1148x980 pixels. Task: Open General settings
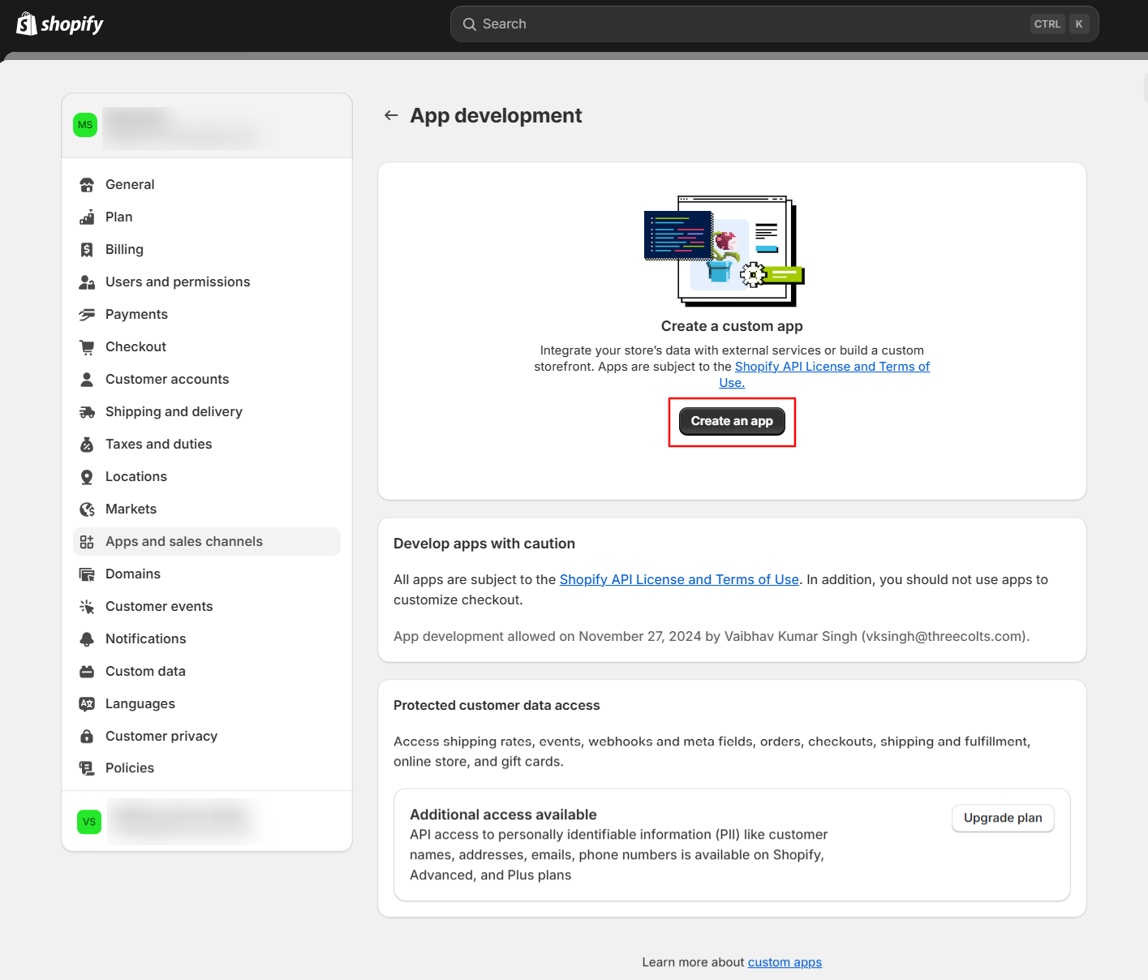pyautogui.click(x=207, y=185)
